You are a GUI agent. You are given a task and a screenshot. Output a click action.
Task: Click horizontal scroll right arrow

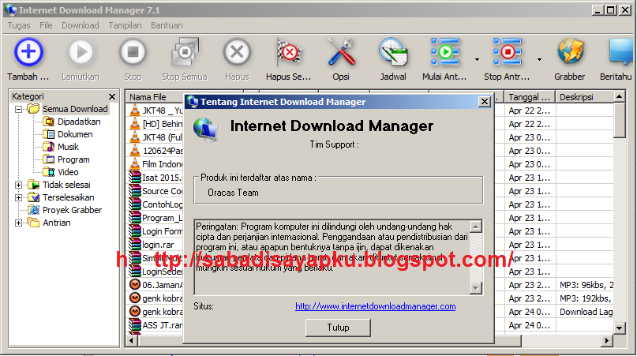pyautogui.click(x=607, y=340)
